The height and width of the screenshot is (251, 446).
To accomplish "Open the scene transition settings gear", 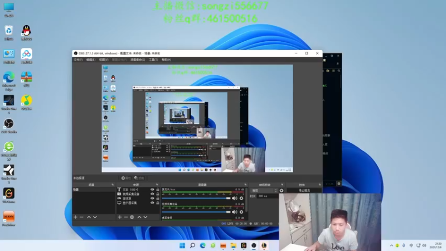I will point(282,191).
